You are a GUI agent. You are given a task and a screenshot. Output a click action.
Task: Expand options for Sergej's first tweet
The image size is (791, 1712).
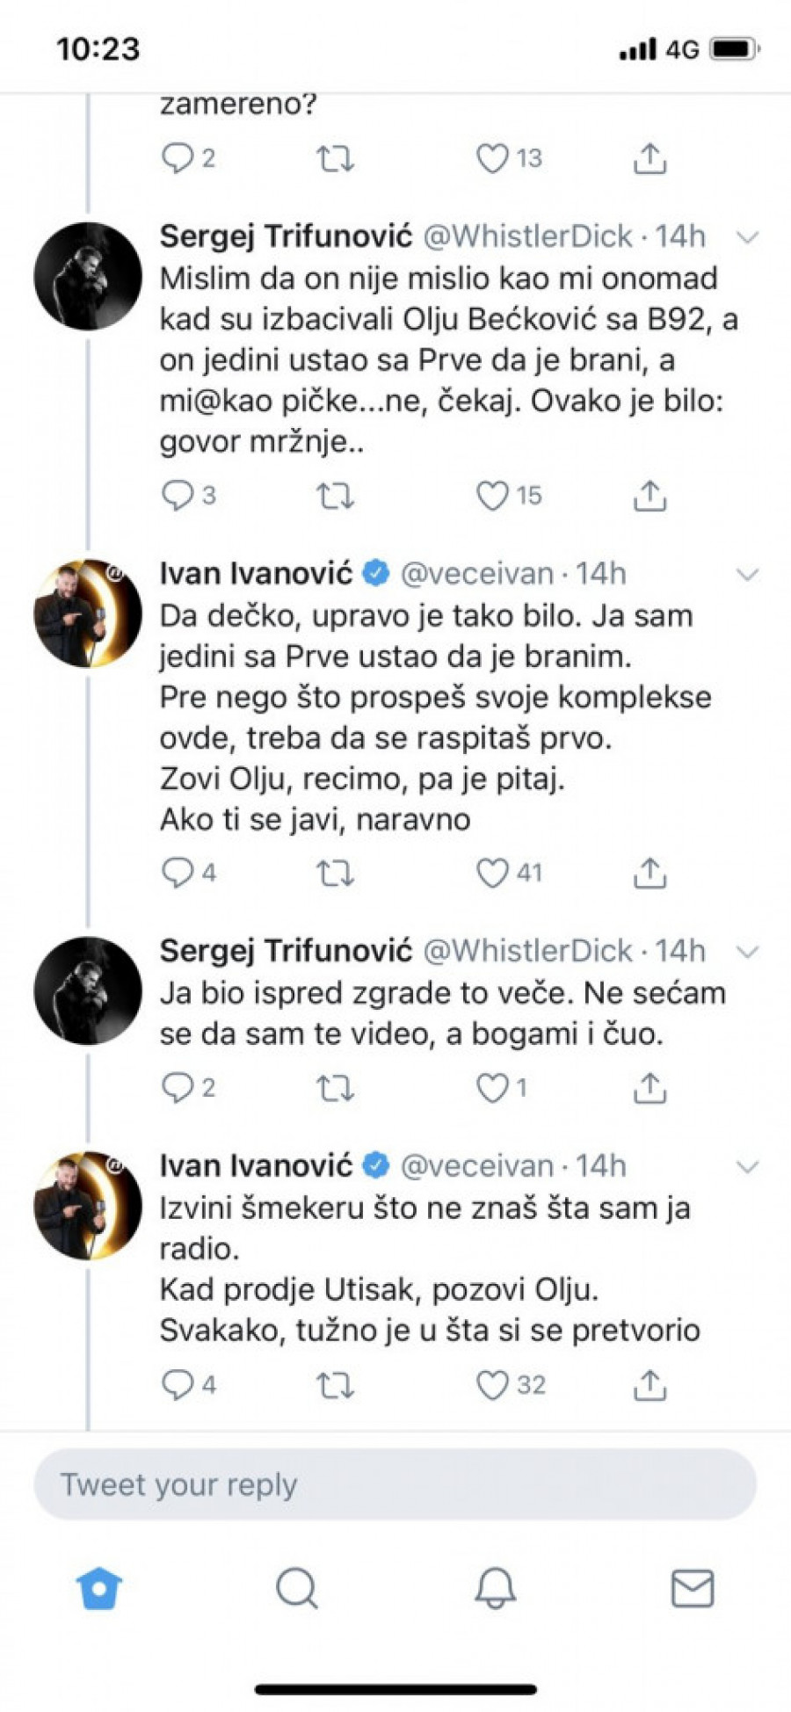(x=746, y=237)
